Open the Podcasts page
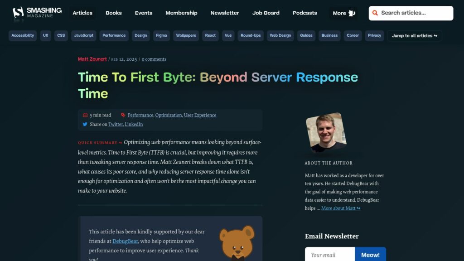 pyautogui.click(x=305, y=13)
